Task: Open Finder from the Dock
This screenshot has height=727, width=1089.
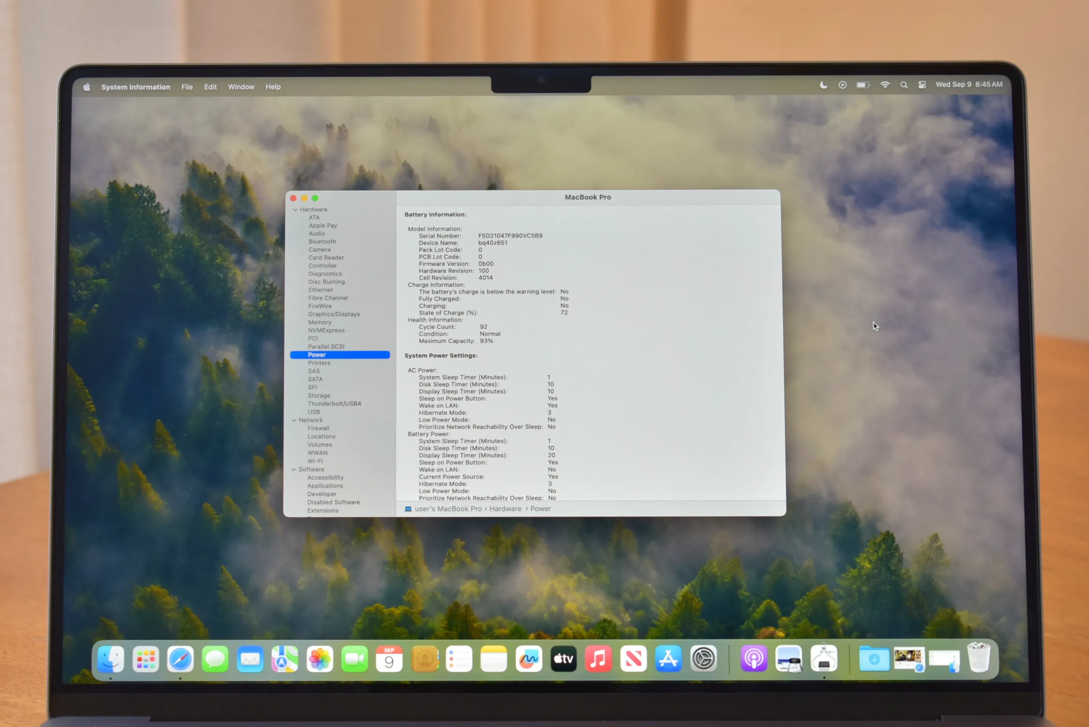Action: coord(111,659)
